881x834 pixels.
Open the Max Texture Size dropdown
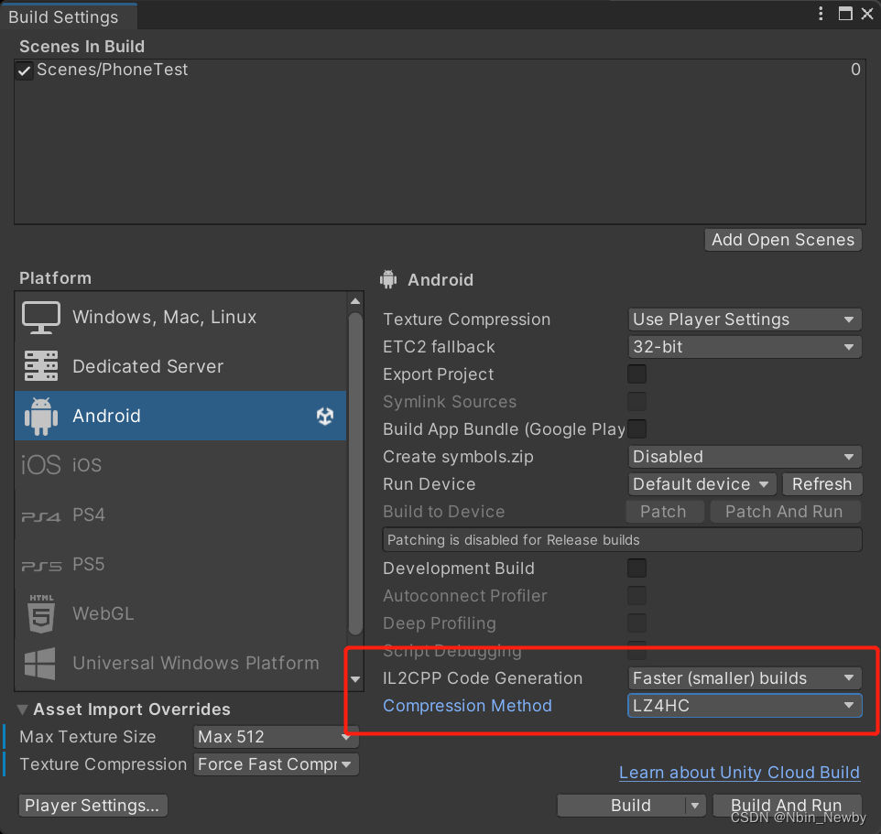coord(276,736)
